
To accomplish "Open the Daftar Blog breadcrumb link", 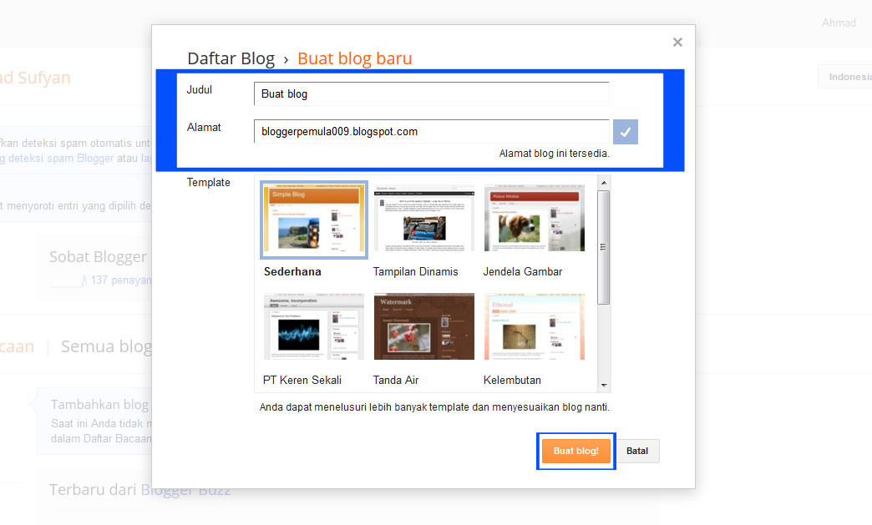I will click(231, 58).
